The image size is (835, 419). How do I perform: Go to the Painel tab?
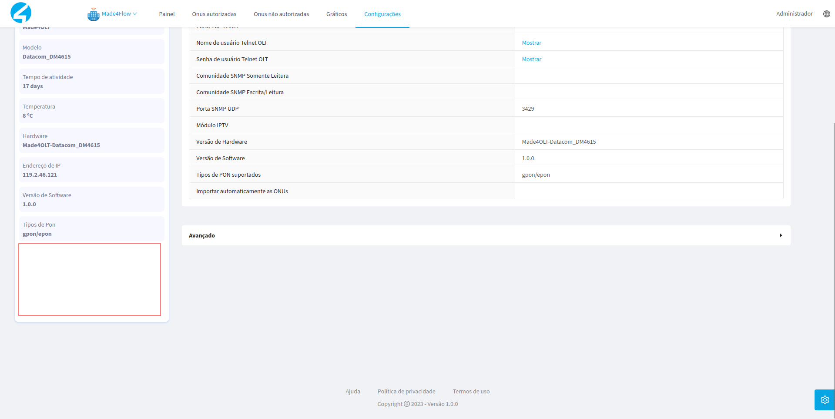click(x=167, y=14)
